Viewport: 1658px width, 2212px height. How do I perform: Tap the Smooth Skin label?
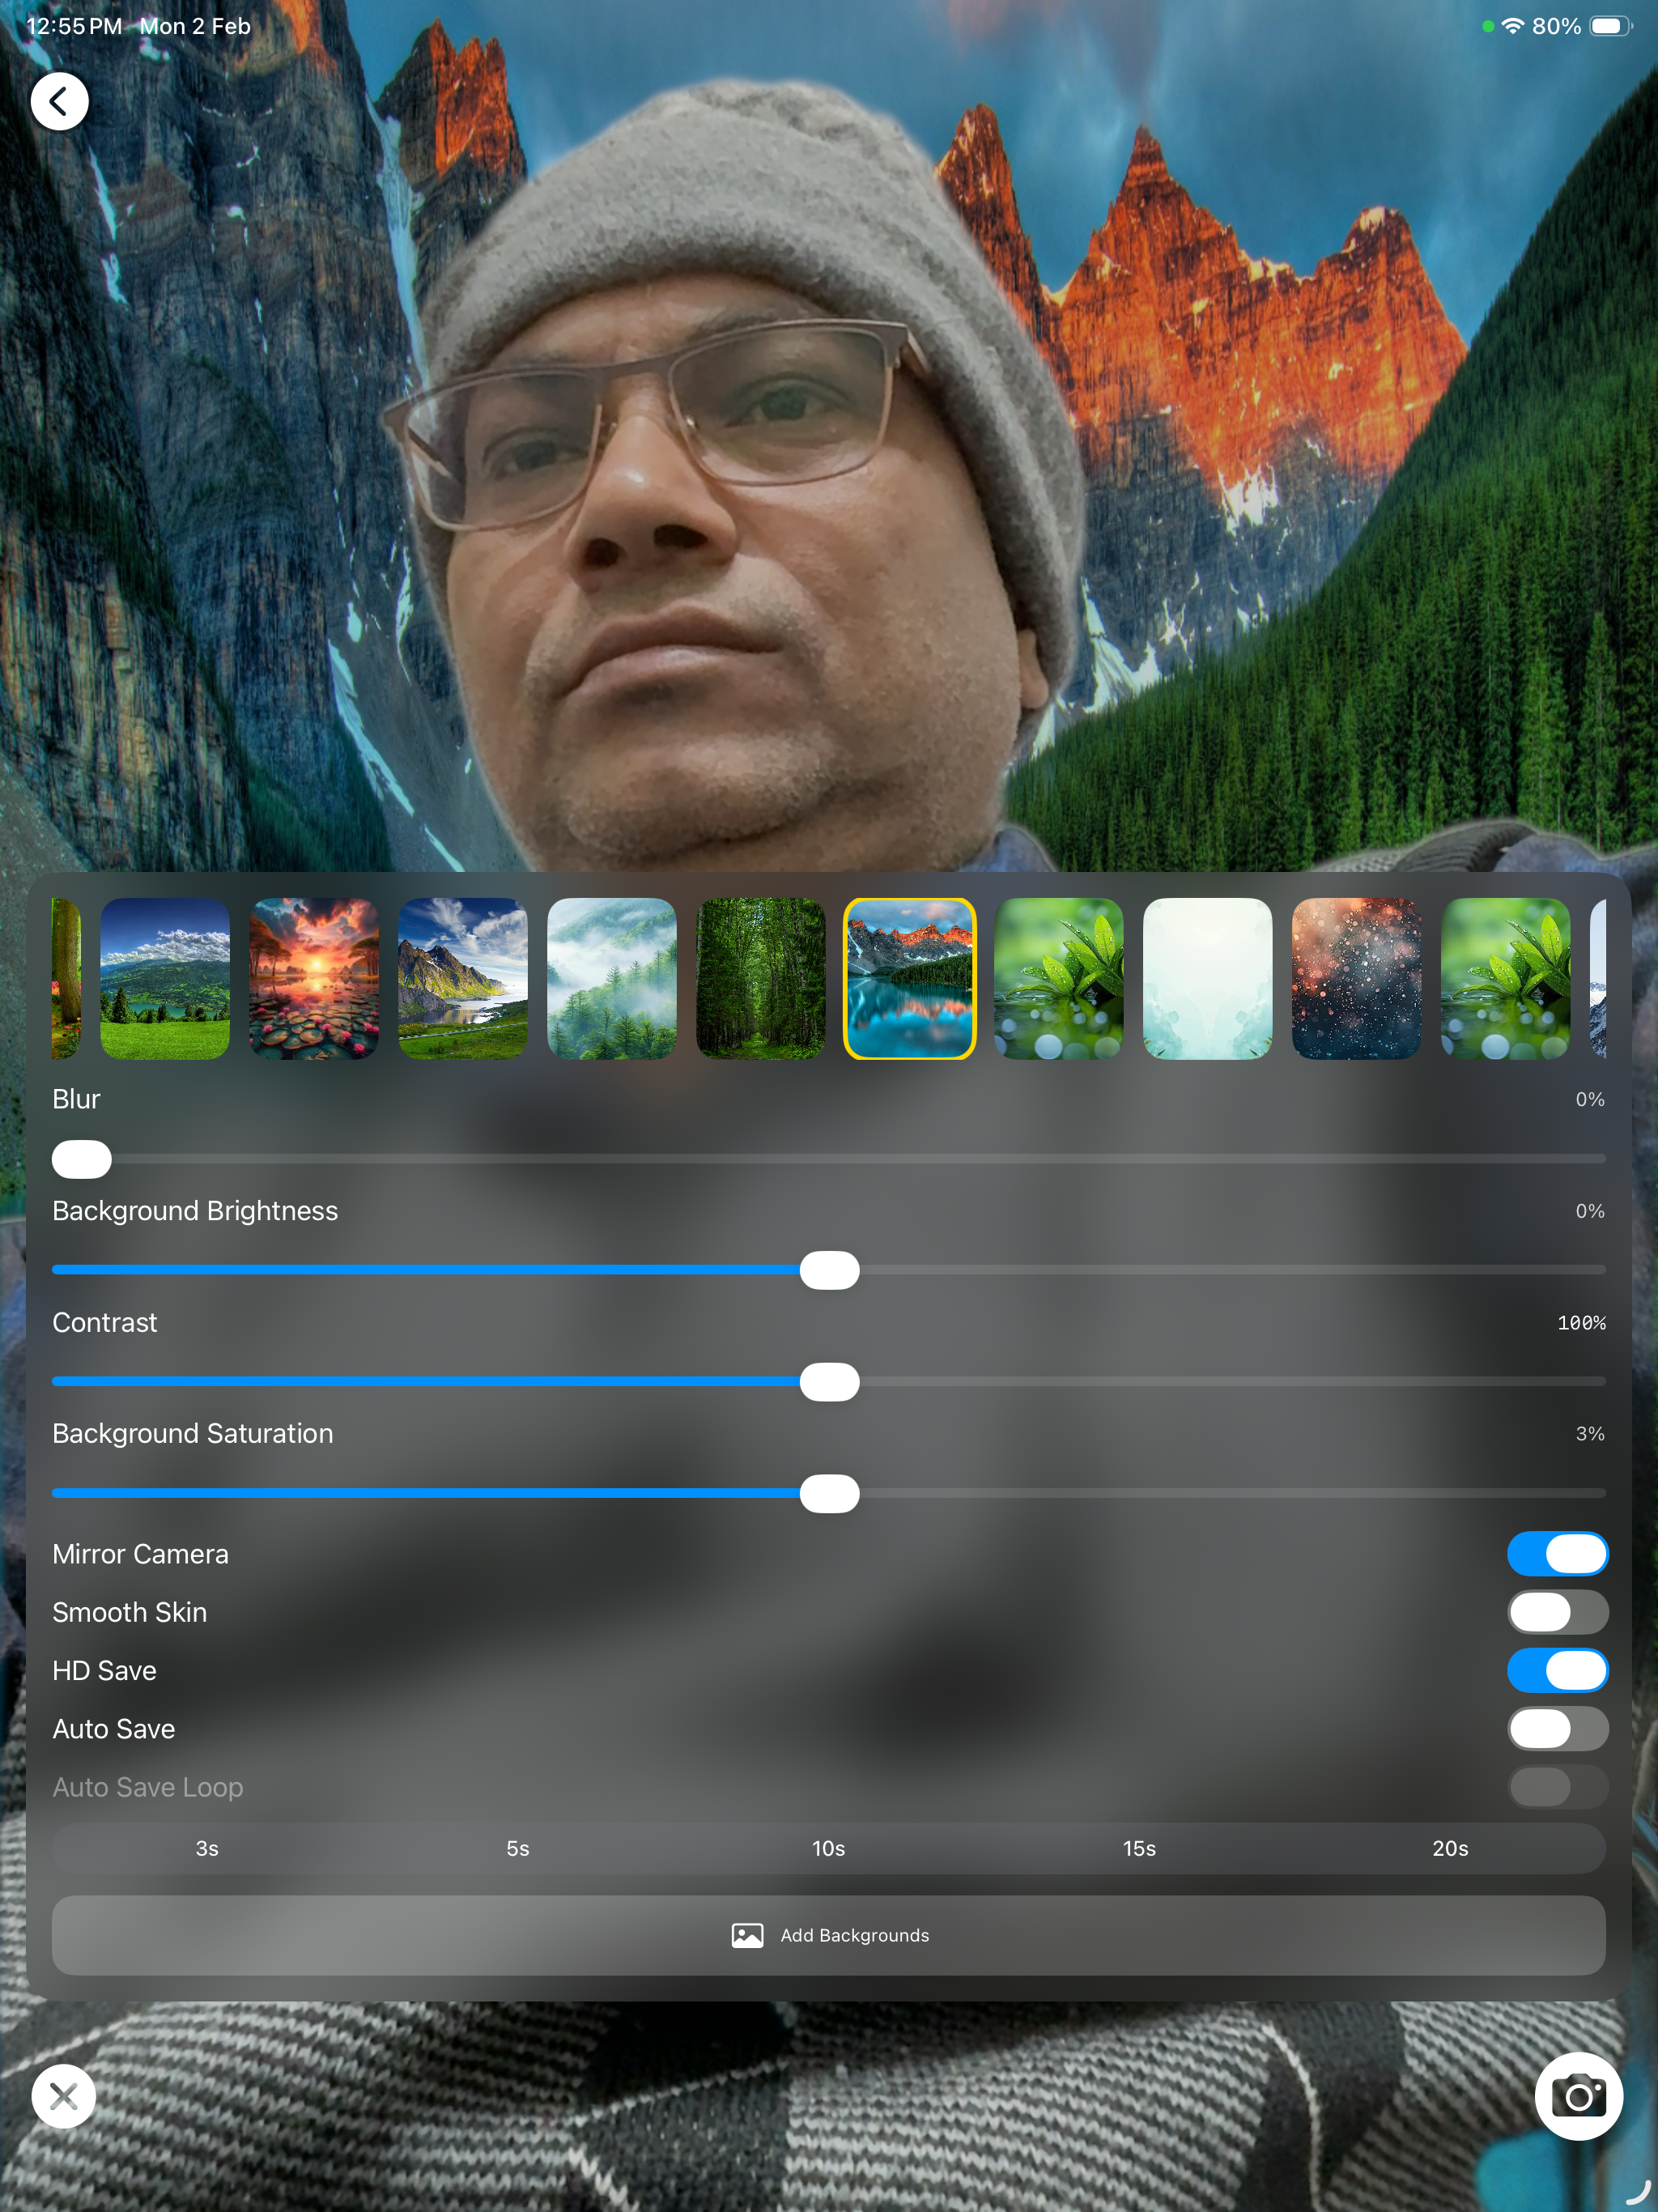[x=129, y=1612]
